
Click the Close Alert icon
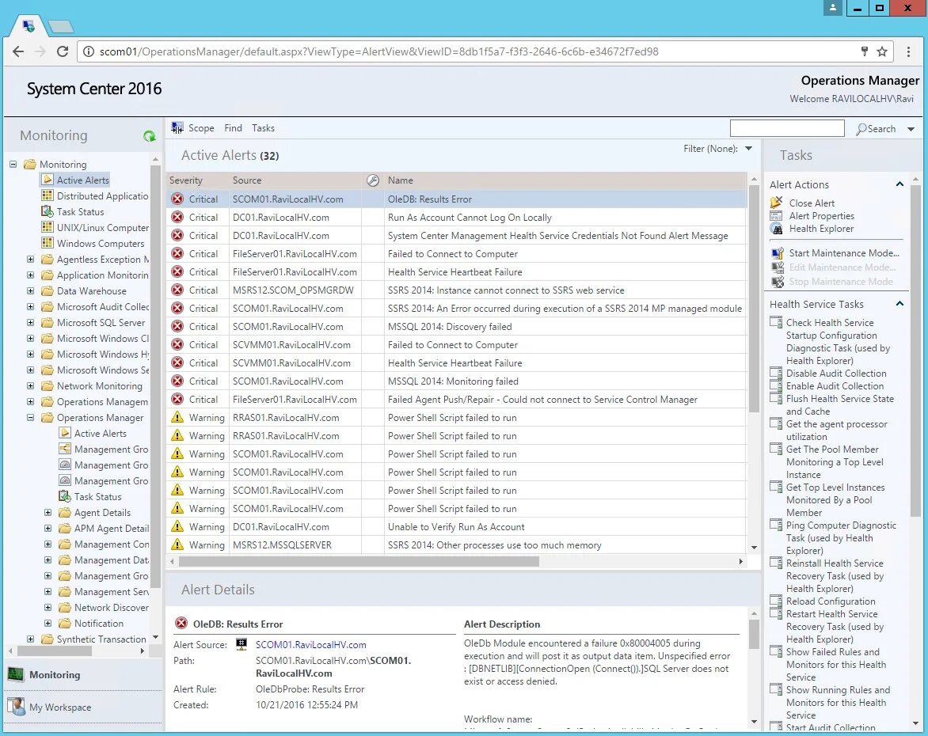point(777,203)
